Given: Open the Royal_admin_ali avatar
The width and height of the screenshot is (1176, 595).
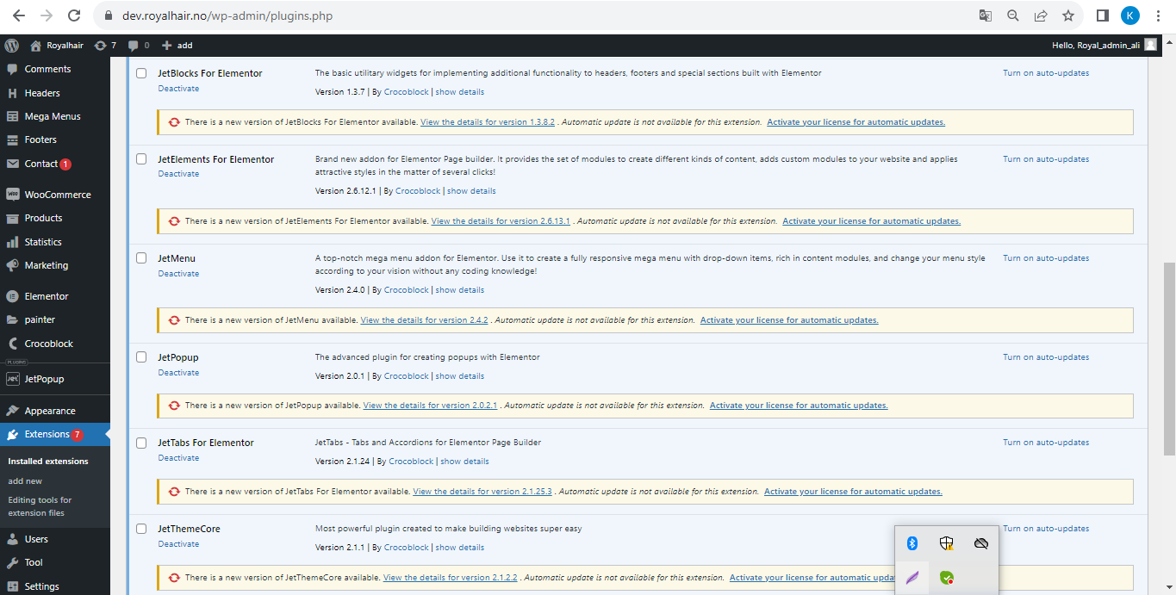Looking at the screenshot, I should click(x=1150, y=45).
